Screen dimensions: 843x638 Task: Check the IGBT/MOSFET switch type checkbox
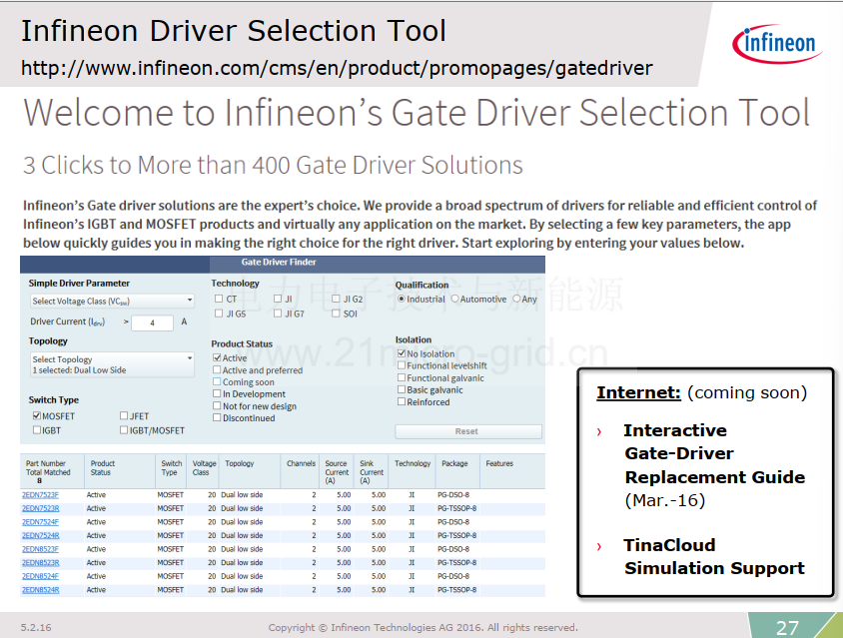pos(124,430)
